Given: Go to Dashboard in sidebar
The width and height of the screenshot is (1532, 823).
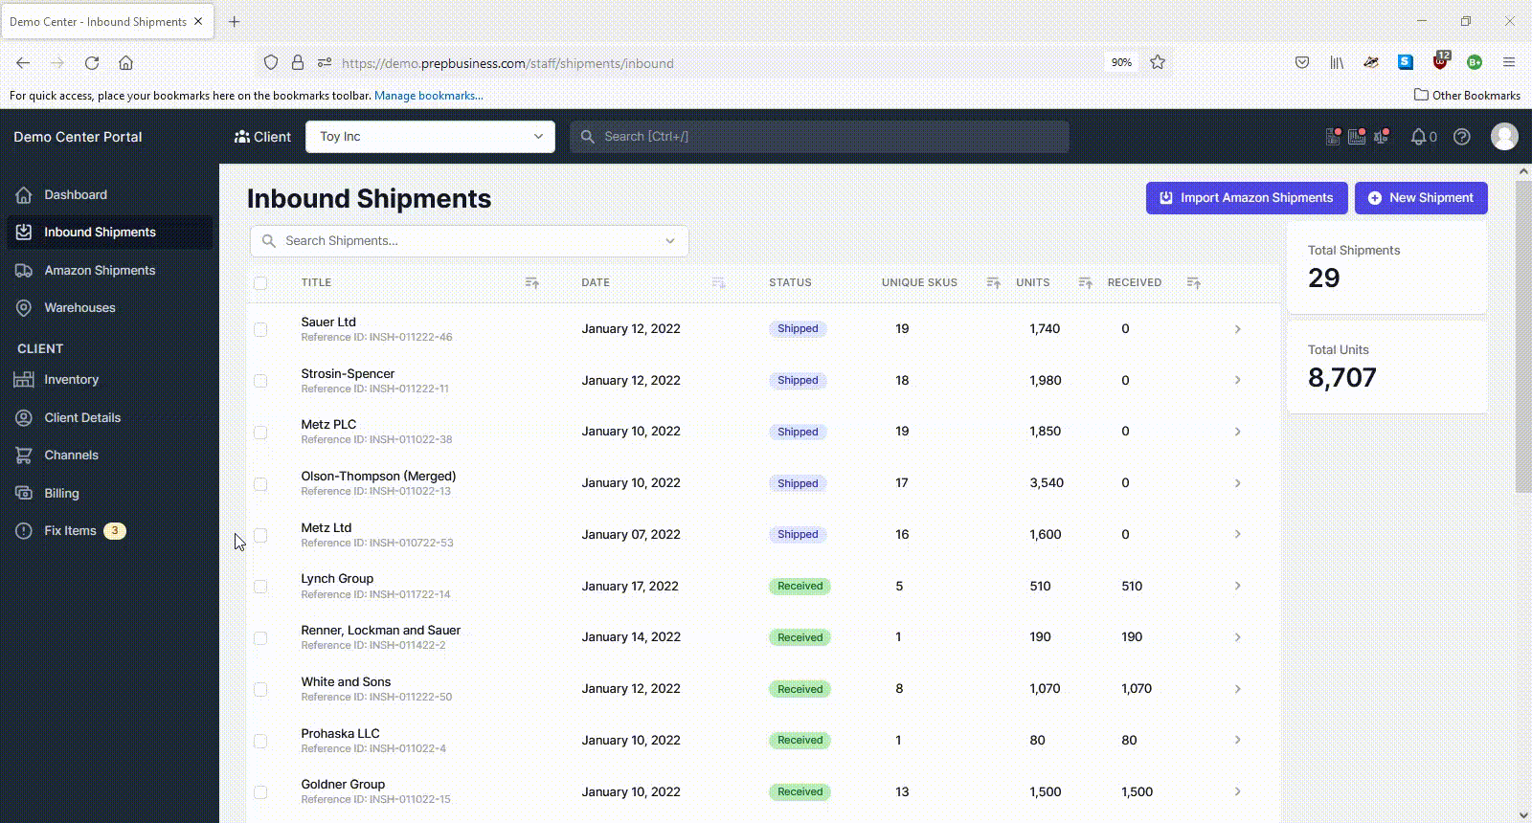Looking at the screenshot, I should tap(109, 195).
